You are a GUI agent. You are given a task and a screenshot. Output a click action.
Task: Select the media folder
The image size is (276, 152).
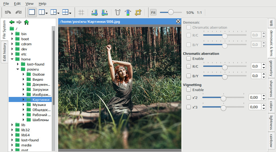[x=26, y=145]
